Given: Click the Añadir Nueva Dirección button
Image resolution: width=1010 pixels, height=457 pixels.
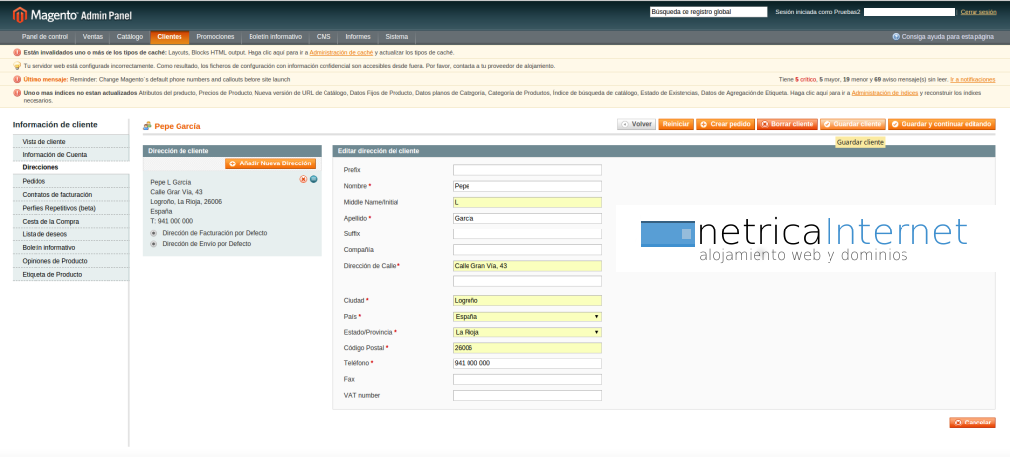Looking at the screenshot, I should pos(270,164).
